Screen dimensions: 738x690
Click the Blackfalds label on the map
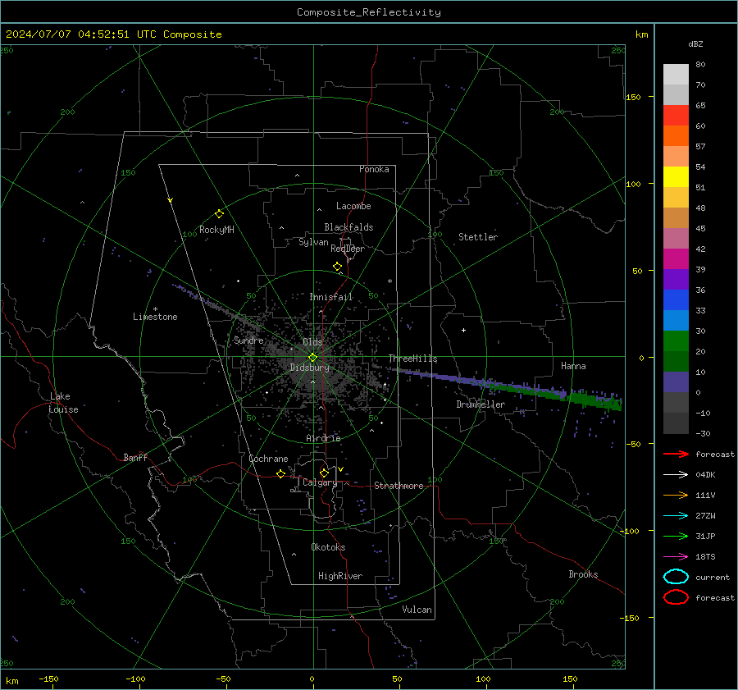(348, 227)
